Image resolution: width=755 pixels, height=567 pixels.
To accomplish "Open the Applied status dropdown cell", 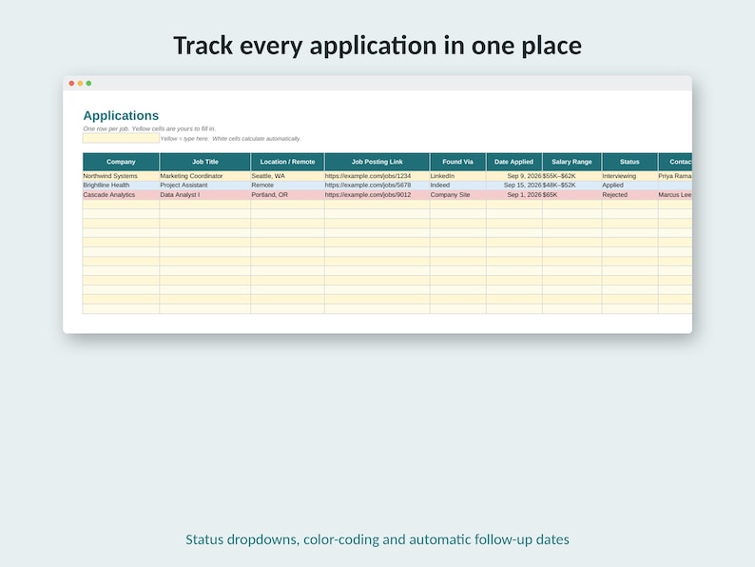I will tap(629, 185).
